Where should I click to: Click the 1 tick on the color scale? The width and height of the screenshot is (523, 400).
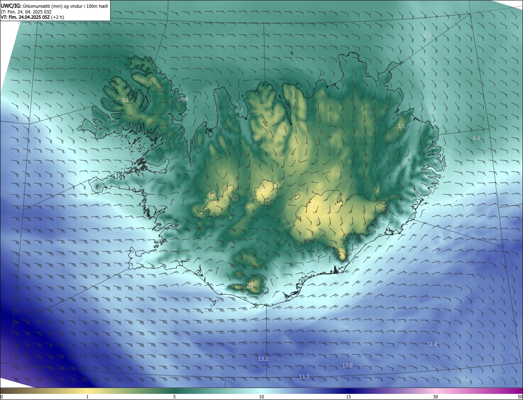click(87, 397)
